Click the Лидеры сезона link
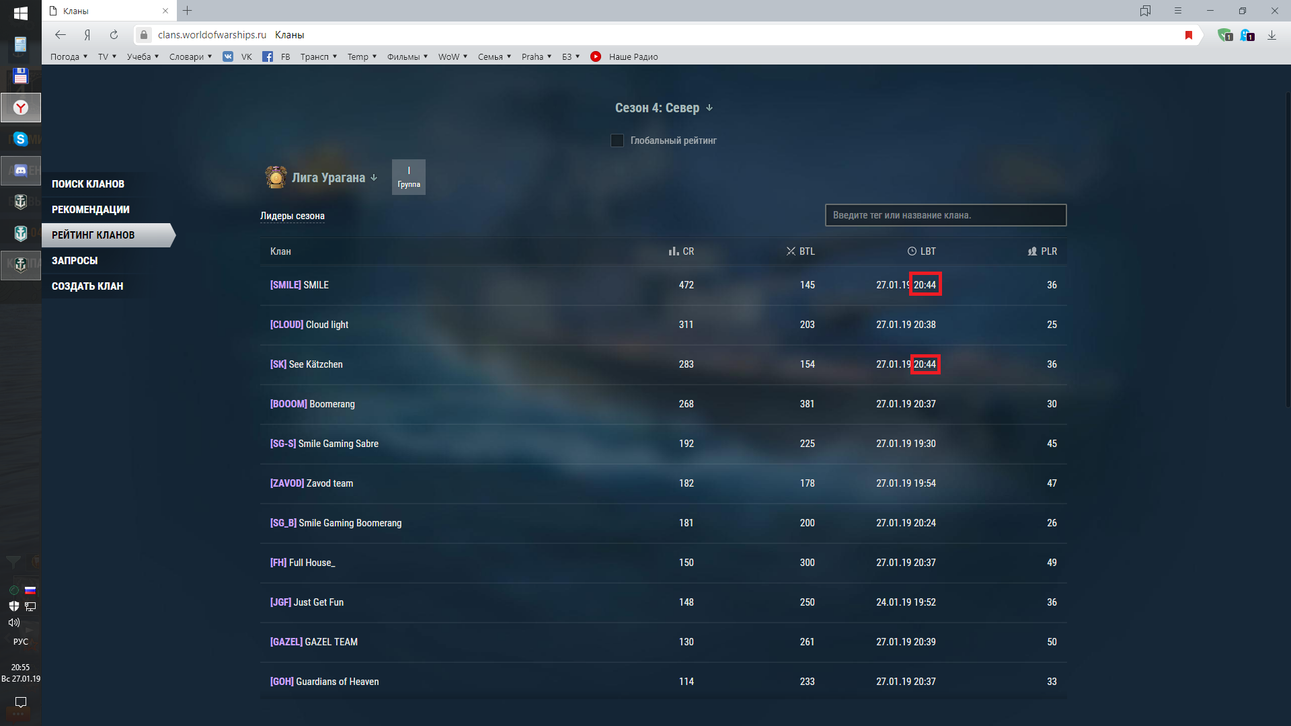The height and width of the screenshot is (726, 1291). click(292, 216)
